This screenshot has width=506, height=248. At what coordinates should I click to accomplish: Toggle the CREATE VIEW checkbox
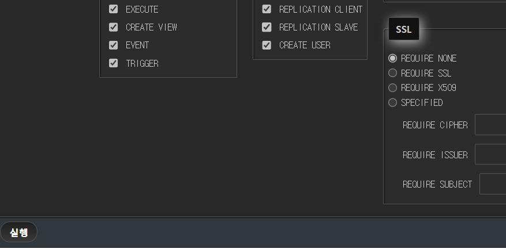(x=114, y=27)
